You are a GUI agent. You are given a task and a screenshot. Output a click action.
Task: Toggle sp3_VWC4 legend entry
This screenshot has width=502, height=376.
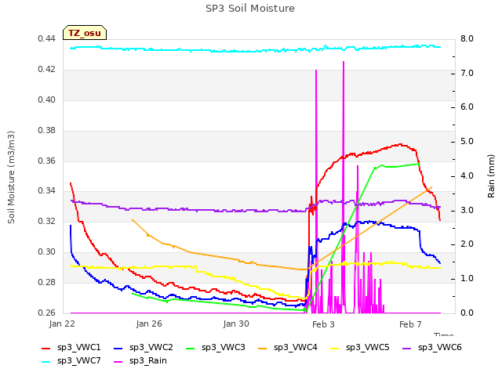288,348
